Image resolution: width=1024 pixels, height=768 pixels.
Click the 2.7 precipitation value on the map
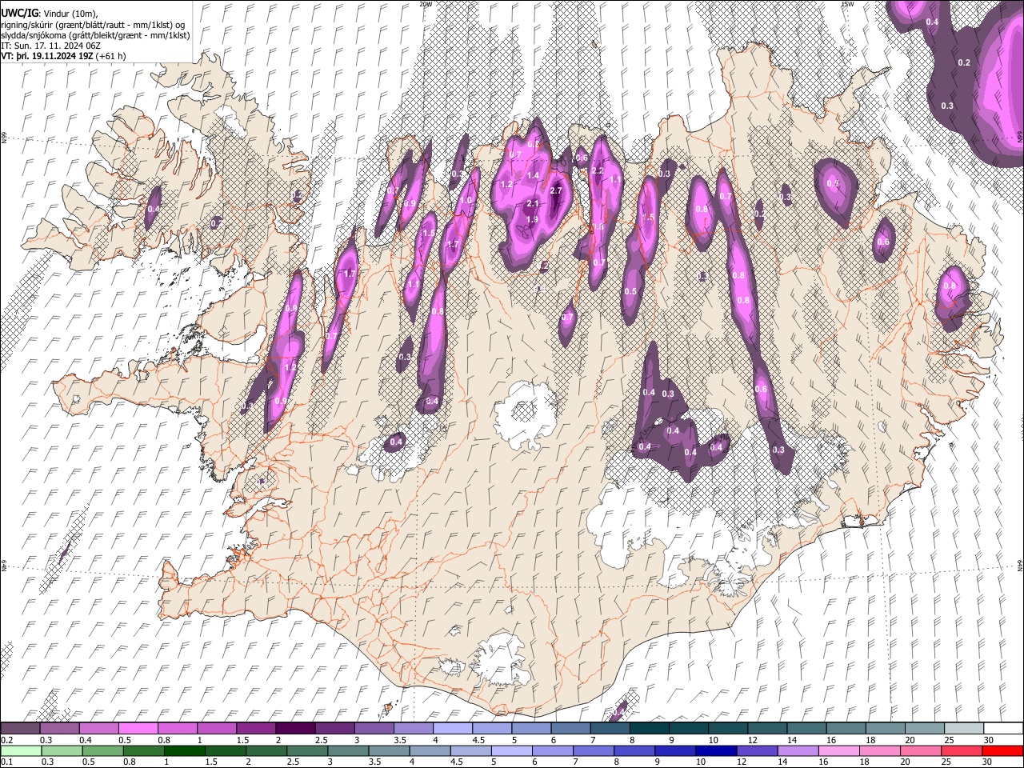point(557,190)
